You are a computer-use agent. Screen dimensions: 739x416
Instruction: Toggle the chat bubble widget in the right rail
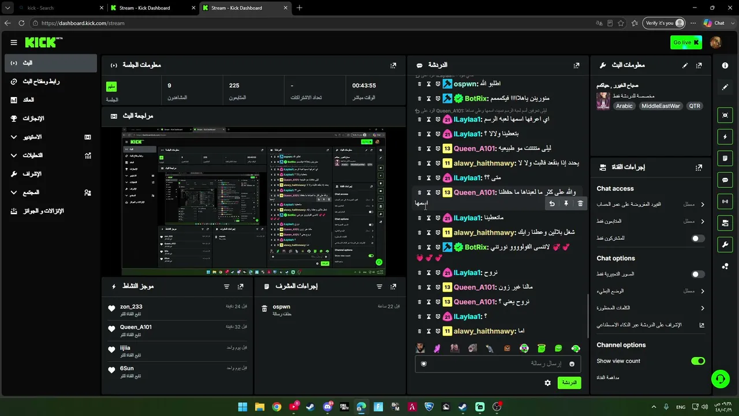click(x=725, y=180)
